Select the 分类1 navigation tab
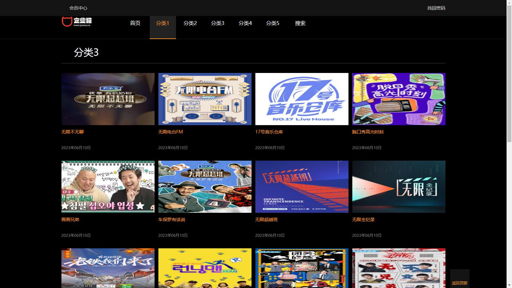The image size is (512, 288). pos(163,23)
